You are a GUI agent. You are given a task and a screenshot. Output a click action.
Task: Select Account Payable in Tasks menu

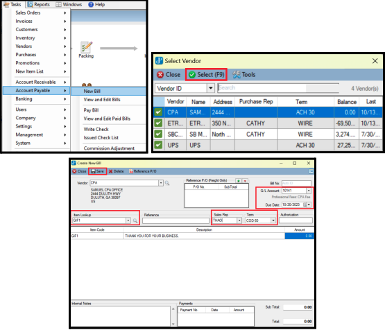coord(36,90)
